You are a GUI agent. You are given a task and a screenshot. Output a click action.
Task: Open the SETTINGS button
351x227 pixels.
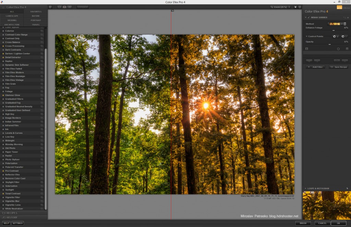[x=17, y=223]
